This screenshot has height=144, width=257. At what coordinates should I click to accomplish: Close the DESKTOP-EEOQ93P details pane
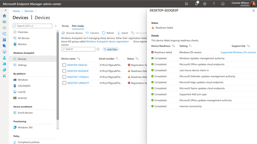pos(253,11)
